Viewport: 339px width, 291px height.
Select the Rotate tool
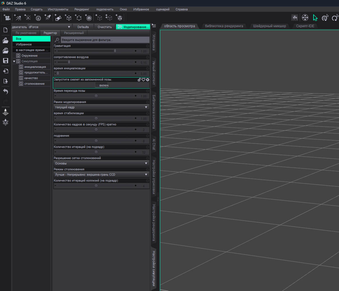click(x=335, y=18)
